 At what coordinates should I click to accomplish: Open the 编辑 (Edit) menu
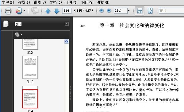click(x=24, y=2)
